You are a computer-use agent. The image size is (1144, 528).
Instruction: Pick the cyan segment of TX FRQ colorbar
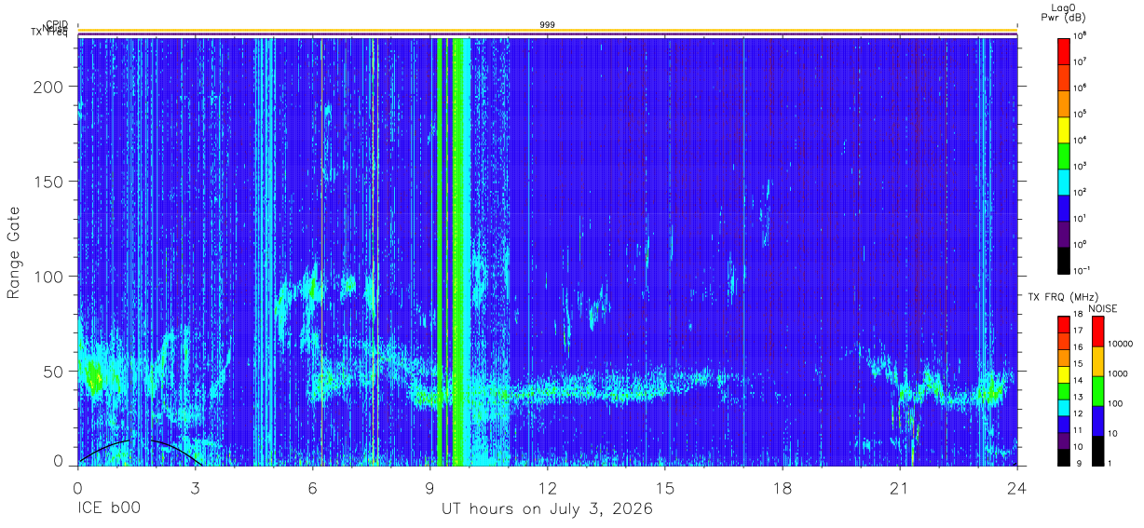click(1064, 408)
